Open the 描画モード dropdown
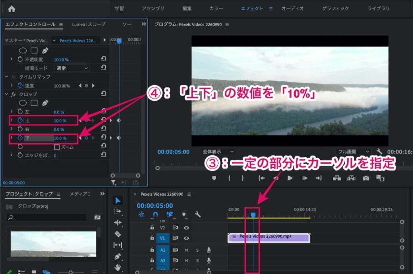 pos(72,68)
